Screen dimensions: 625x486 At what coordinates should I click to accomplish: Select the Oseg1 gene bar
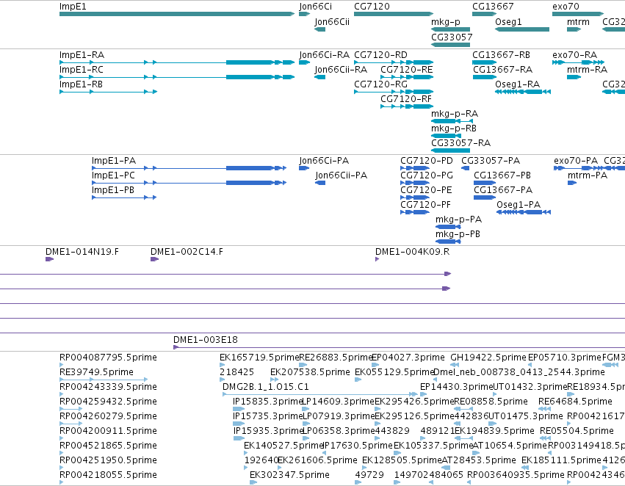(x=522, y=29)
